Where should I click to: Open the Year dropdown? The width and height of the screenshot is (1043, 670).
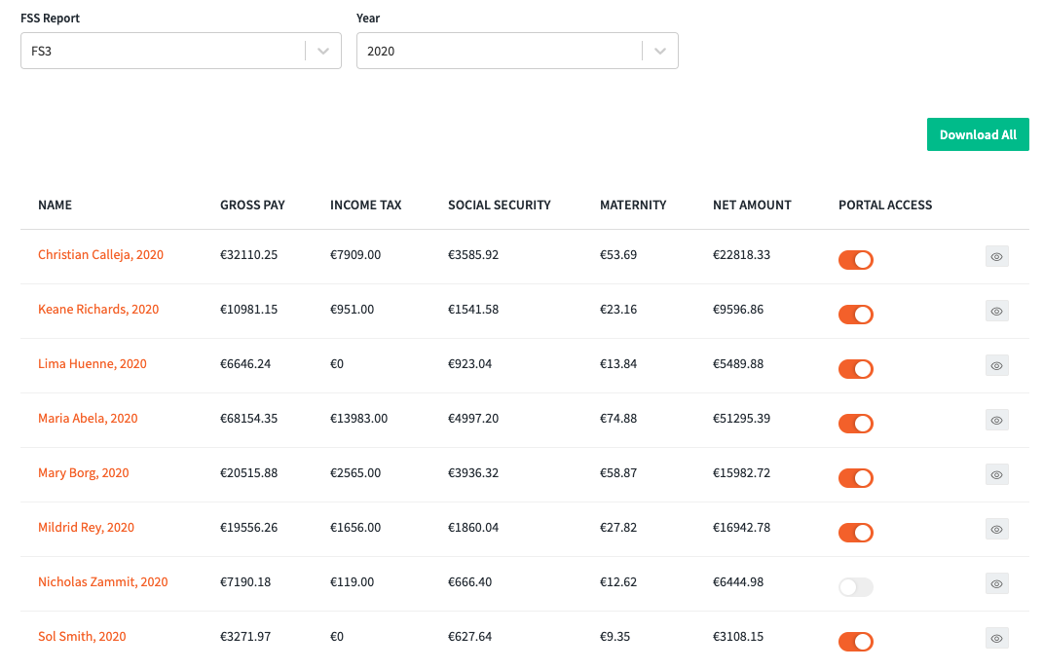[x=517, y=51]
